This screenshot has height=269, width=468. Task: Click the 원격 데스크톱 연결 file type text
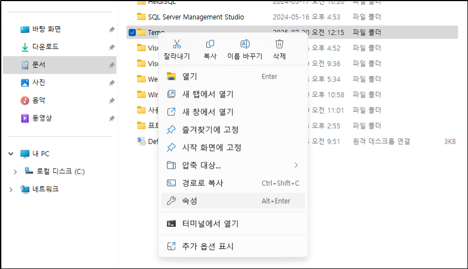(x=381, y=141)
